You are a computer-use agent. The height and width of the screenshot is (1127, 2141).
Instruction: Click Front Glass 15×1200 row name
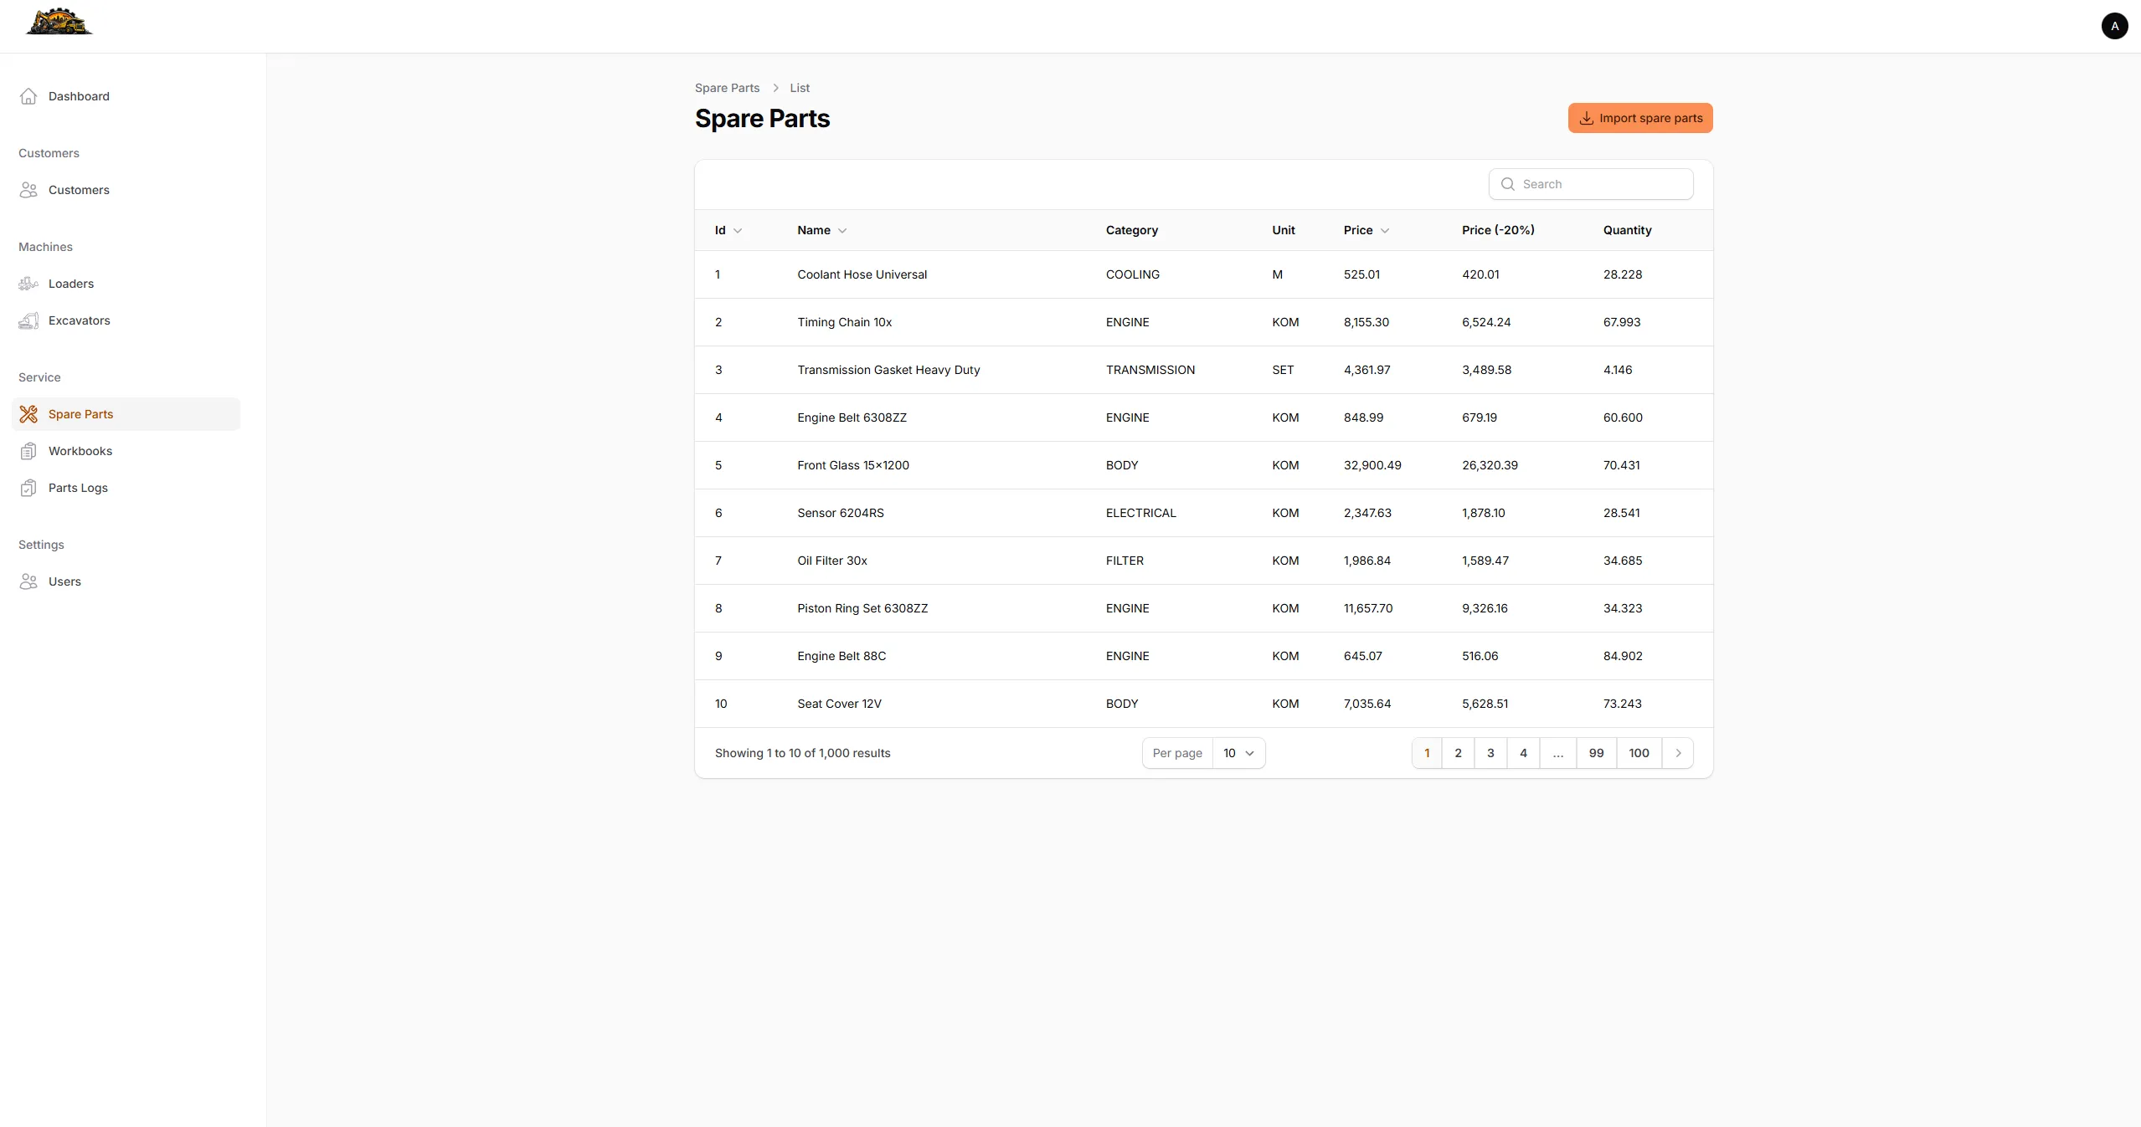(852, 465)
